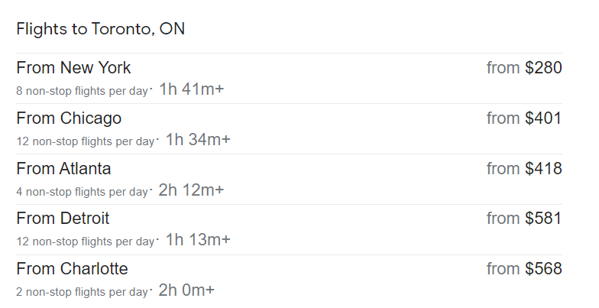Open the From Detroit flight row

[x=289, y=229]
